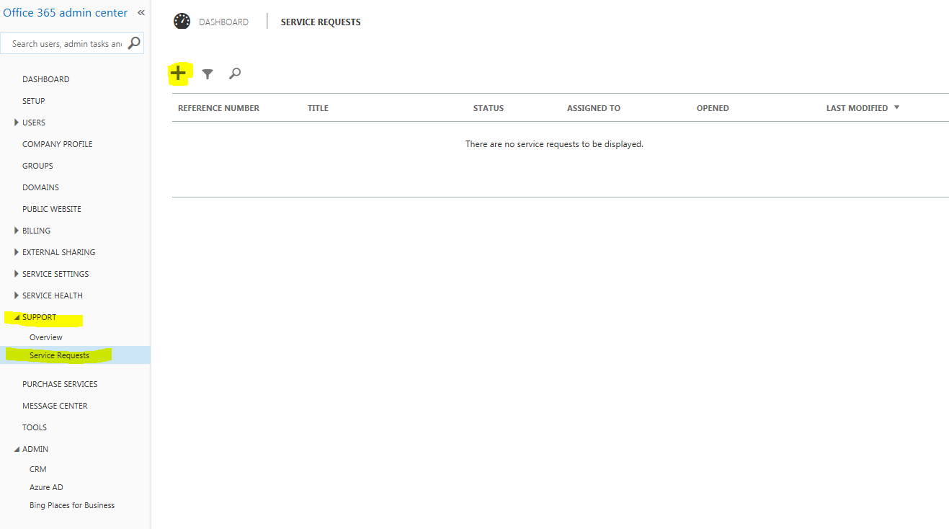The height and width of the screenshot is (529, 949).
Task: Open COMPANY PROFILE page
Action: point(58,144)
